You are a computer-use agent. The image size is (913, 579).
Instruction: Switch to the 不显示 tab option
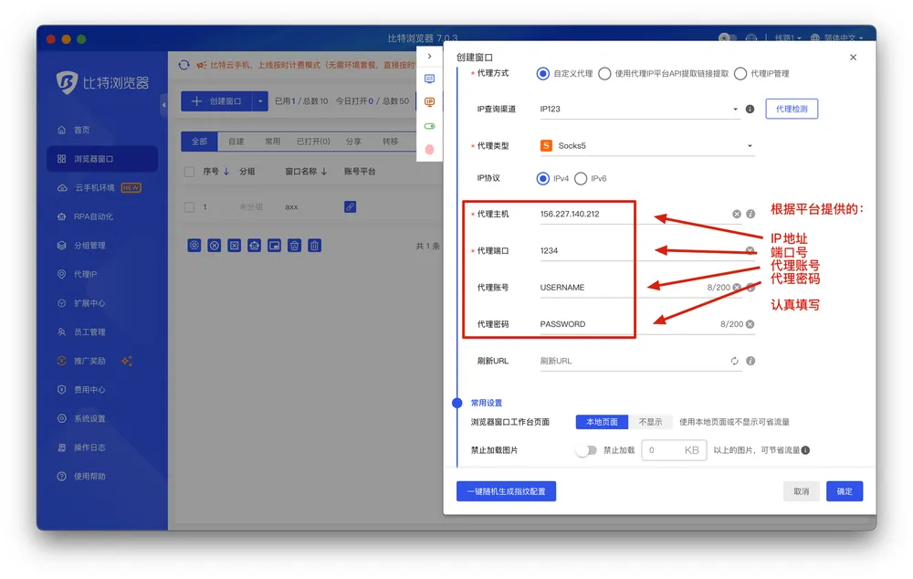tap(650, 422)
